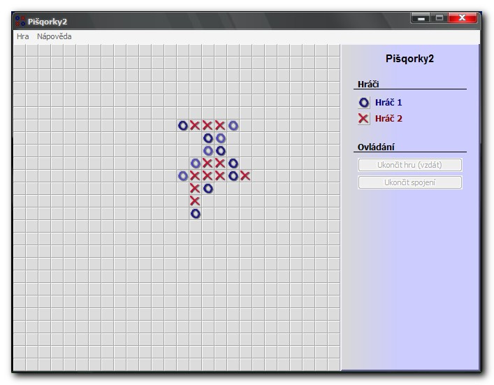The height and width of the screenshot is (385, 494).
Task: Close the Pišqorky2 window
Action: pos(462,18)
